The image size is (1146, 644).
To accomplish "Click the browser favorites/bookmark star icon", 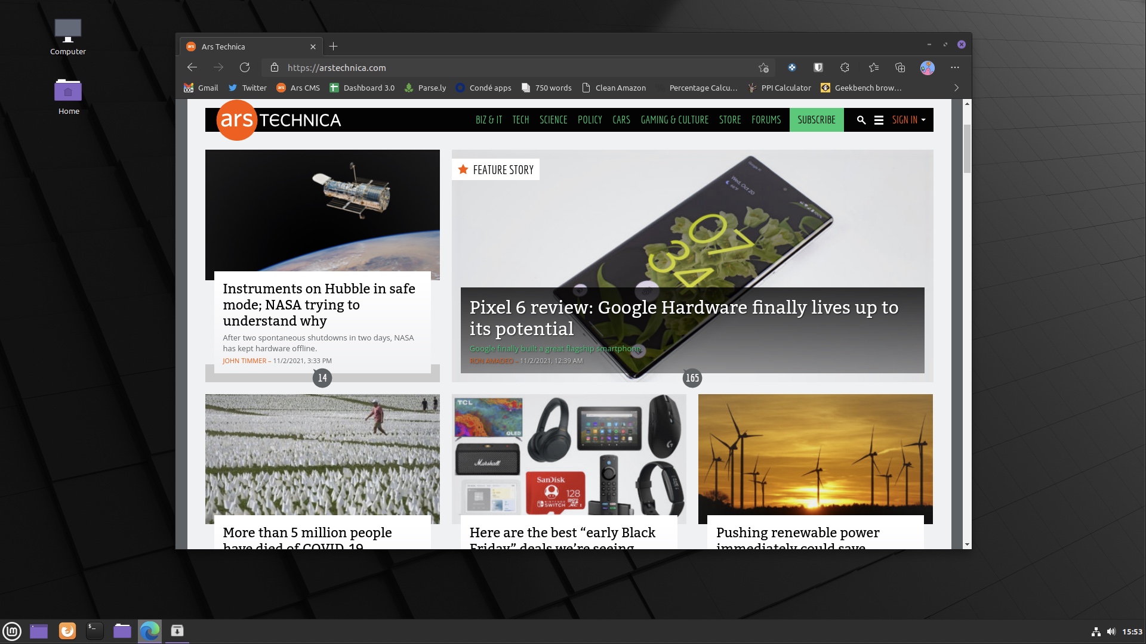I will [763, 67].
